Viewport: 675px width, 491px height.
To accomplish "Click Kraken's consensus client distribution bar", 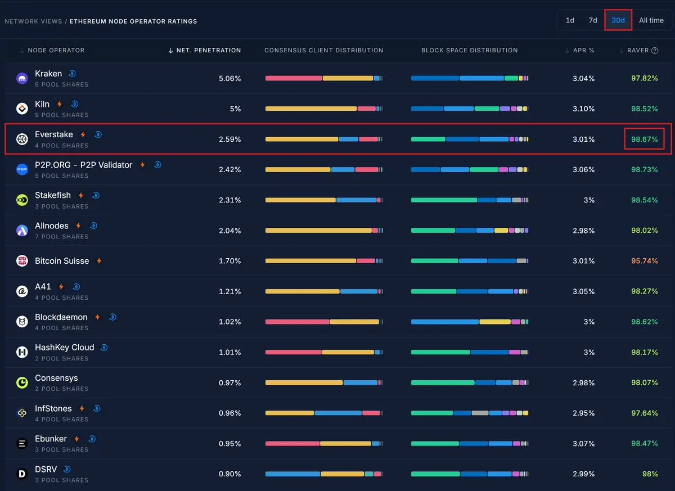I will (x=324, y=78).
